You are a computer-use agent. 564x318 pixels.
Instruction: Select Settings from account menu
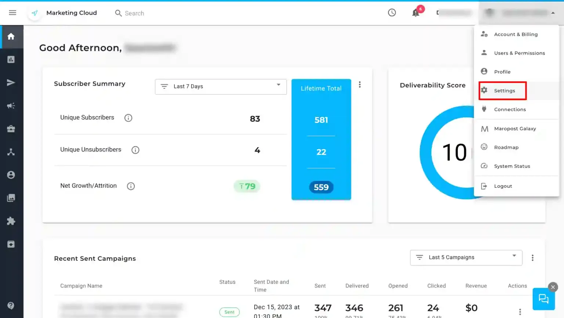pos(503,91)
